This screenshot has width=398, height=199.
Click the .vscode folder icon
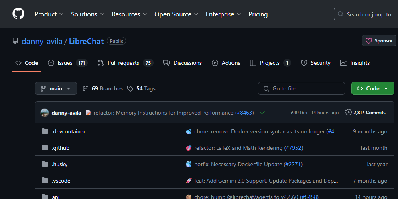tap(45, 181)
